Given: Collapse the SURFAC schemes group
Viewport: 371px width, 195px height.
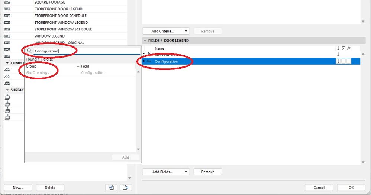Looking at the screenshot, I should (7, 90).
